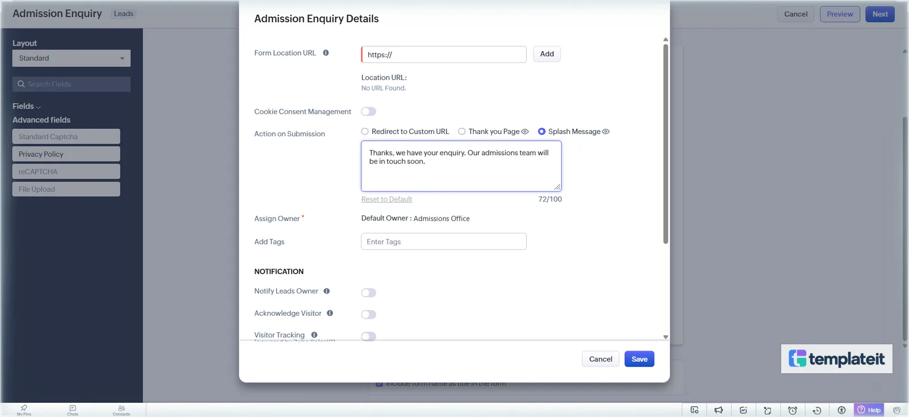Click into the splash message text area

(x=461, y=166)
